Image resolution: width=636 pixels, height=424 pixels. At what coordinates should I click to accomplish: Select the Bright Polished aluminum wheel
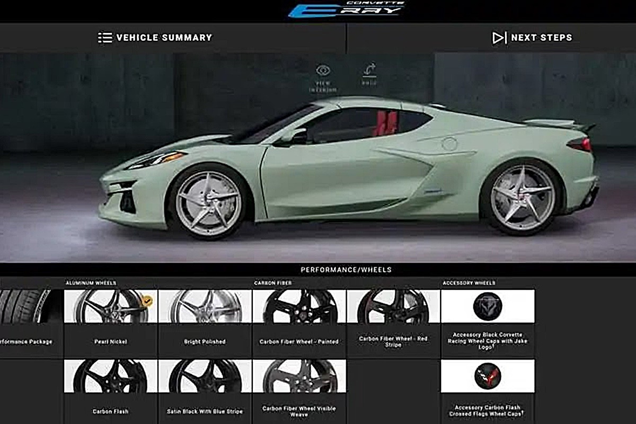(x=205, y=323)
